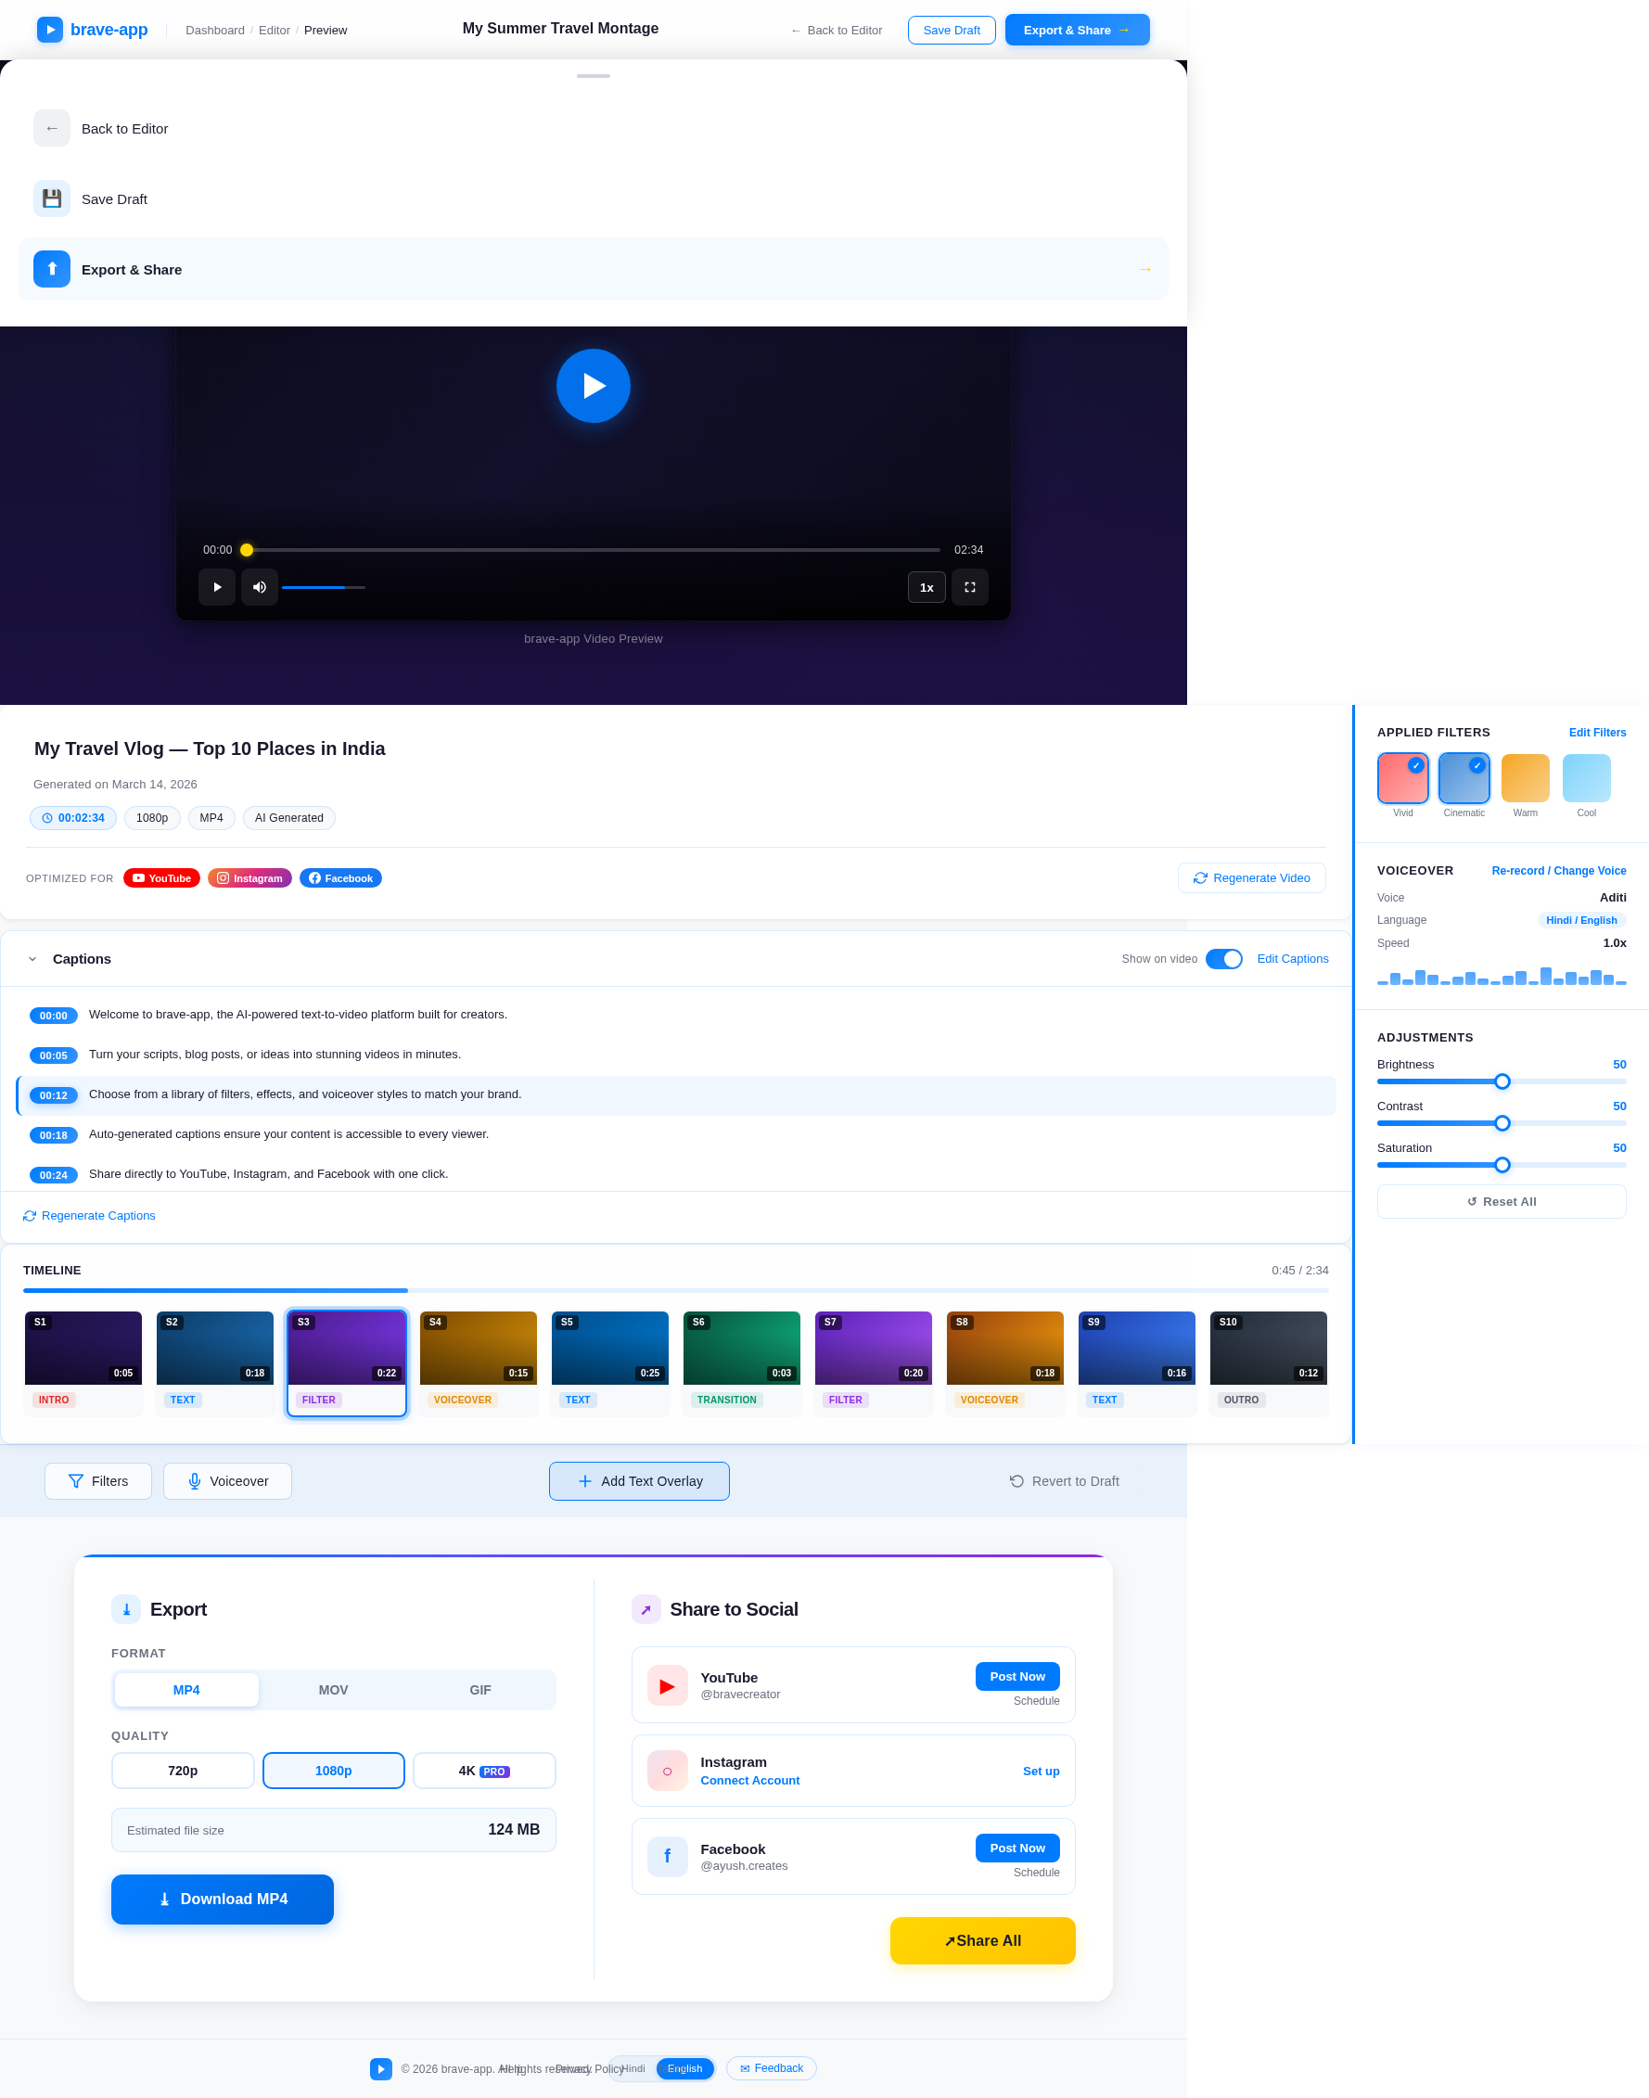Viewport: 1649px width, 2098px height.
Task: Open the footer language switcher set to English
Action: tap(685, 2068)
